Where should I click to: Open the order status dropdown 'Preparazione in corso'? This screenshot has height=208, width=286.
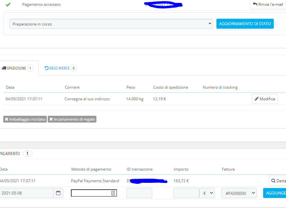coord(111,24)
